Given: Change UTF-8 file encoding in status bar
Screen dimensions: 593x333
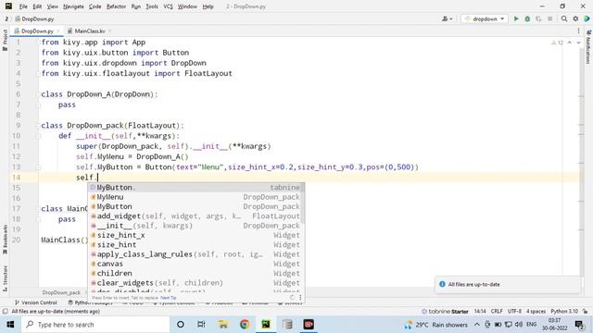Looking at the screenshot, I should coord(514,312).
